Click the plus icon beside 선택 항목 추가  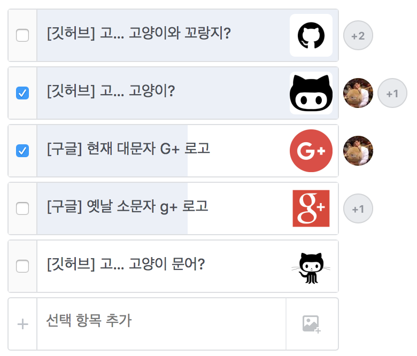pos(22,324)
